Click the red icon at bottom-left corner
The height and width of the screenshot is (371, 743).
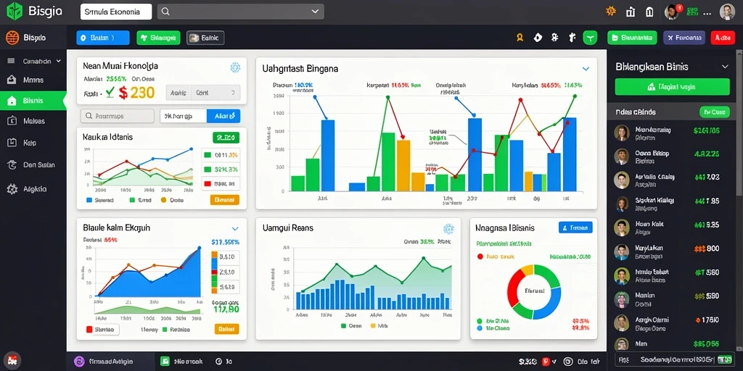tap(12, 361)
